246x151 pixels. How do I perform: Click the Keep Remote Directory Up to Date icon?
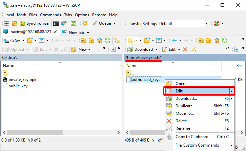73,23
